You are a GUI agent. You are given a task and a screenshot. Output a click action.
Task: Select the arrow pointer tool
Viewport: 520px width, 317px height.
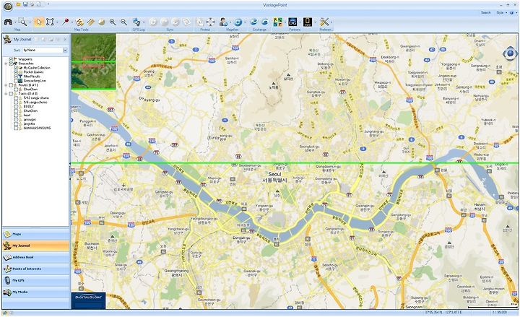click(39, 22)
